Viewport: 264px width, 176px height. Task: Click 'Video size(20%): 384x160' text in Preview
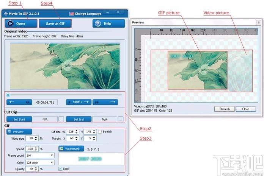coord(150,106)
